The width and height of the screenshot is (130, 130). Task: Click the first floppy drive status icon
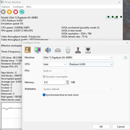(x=108, y=17)
